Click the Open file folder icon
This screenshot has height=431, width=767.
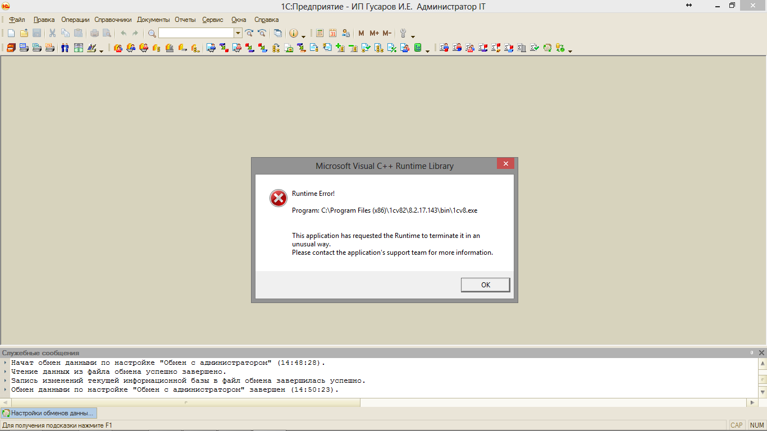click(x=24, y=33)
